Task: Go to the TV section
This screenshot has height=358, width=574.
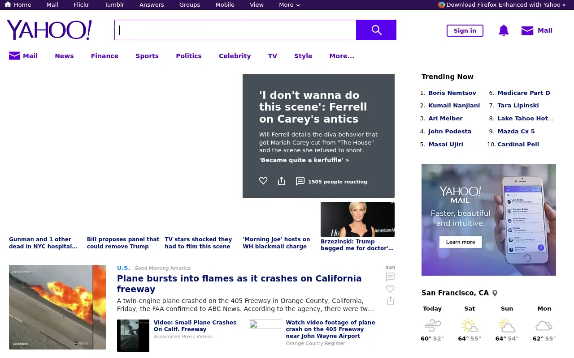Action: click(x=273, y=56)
